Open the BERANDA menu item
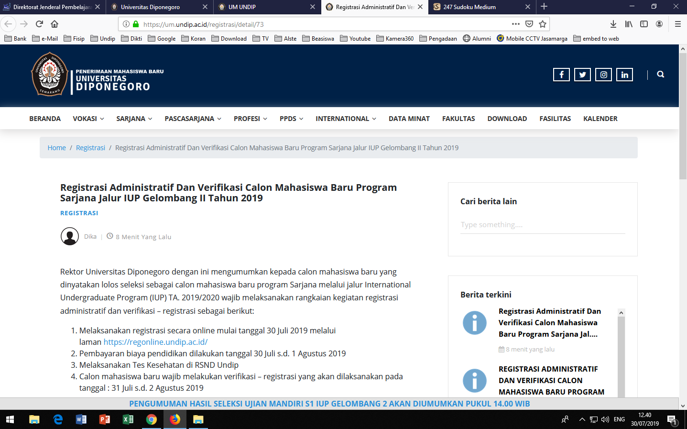 click(45, 119)
